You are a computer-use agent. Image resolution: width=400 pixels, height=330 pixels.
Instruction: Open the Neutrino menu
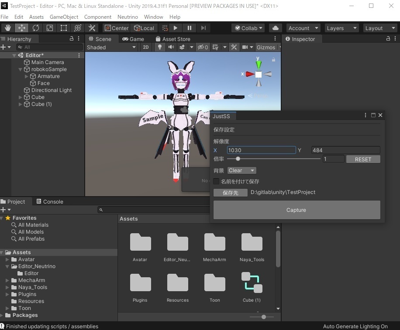click(x=128, y=17)
